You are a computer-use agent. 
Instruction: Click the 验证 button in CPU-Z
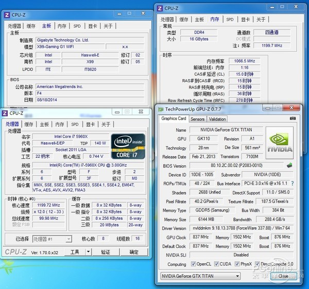106,251
